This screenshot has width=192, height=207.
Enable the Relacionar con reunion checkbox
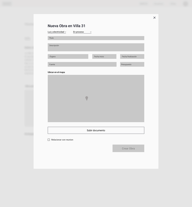[49, 140]
